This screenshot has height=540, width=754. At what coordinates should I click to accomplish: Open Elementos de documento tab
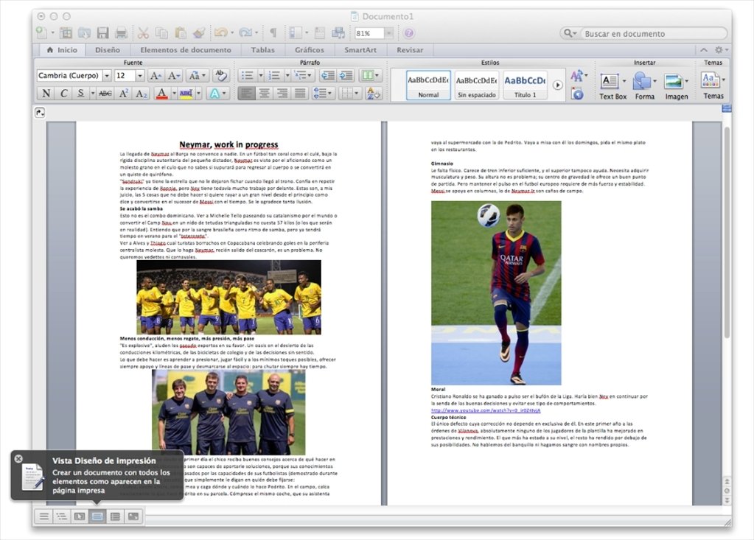(186, 50)
